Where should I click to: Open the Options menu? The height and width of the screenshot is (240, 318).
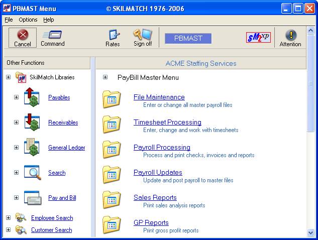[28, 20]
